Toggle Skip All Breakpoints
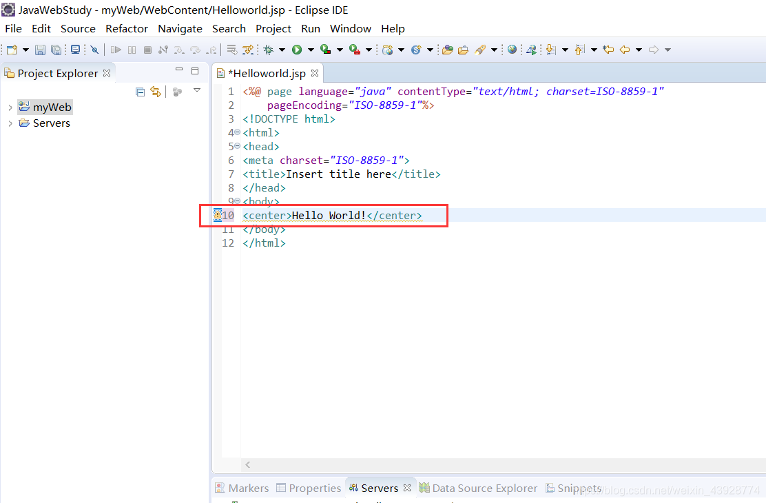 [95, 50]
